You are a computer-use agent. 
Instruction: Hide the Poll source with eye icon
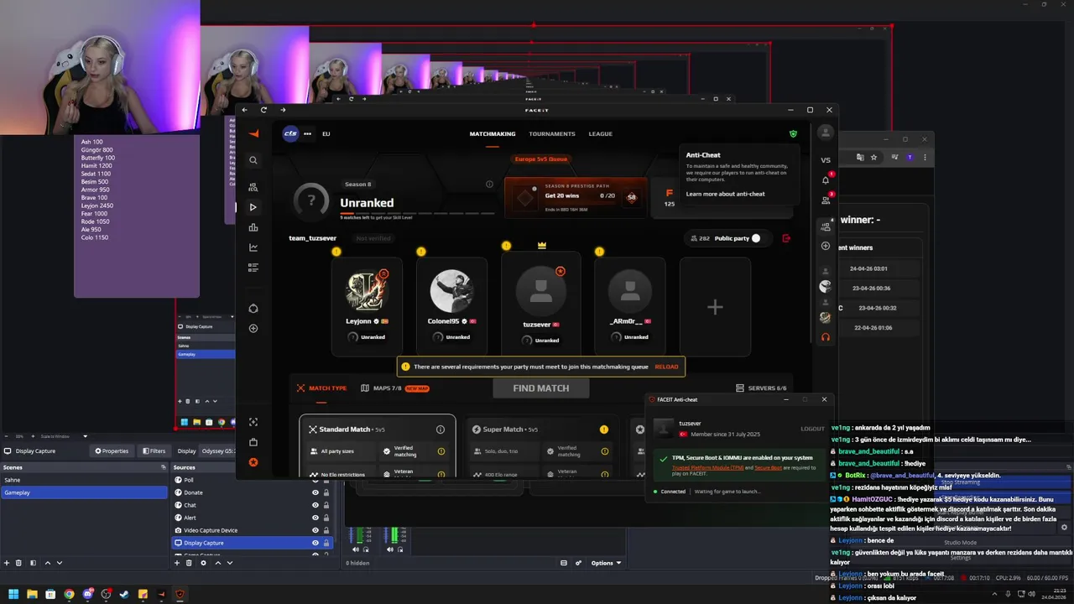(315, 480)
